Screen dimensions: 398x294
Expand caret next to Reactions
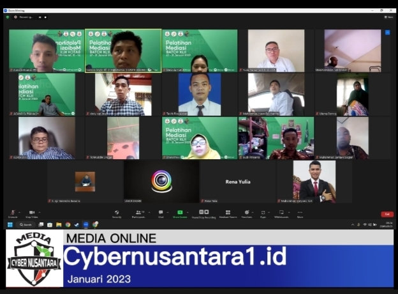point(253,212)
